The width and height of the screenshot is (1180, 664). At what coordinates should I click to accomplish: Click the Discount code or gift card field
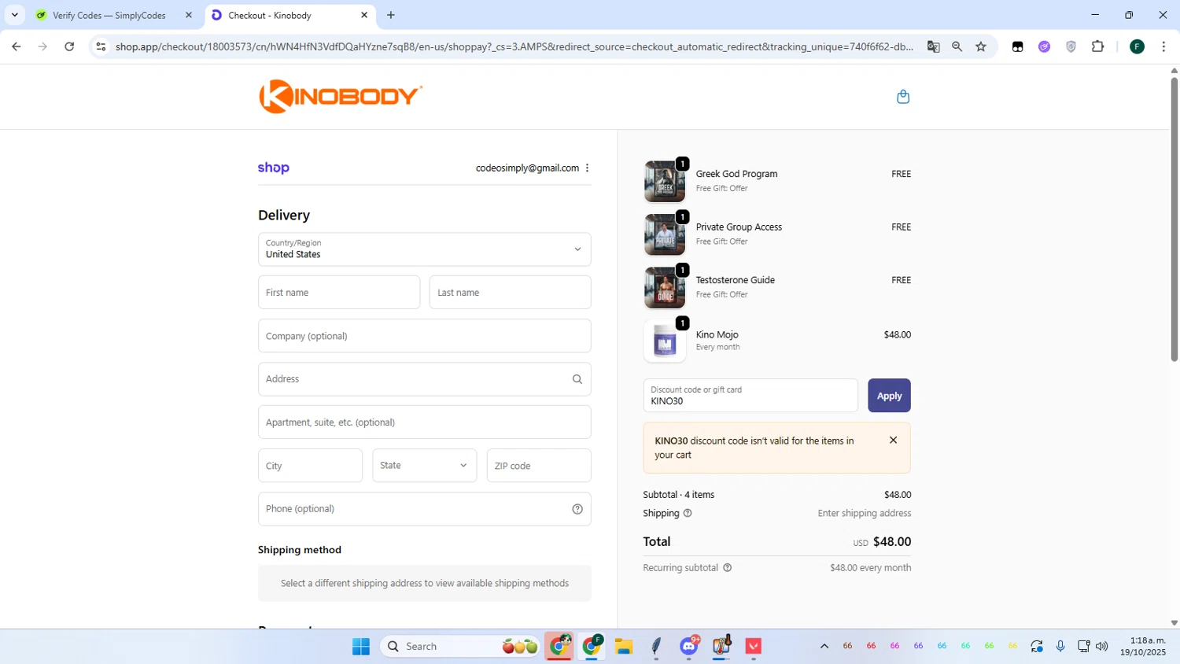pyautogui.click(x=750, y=396)
